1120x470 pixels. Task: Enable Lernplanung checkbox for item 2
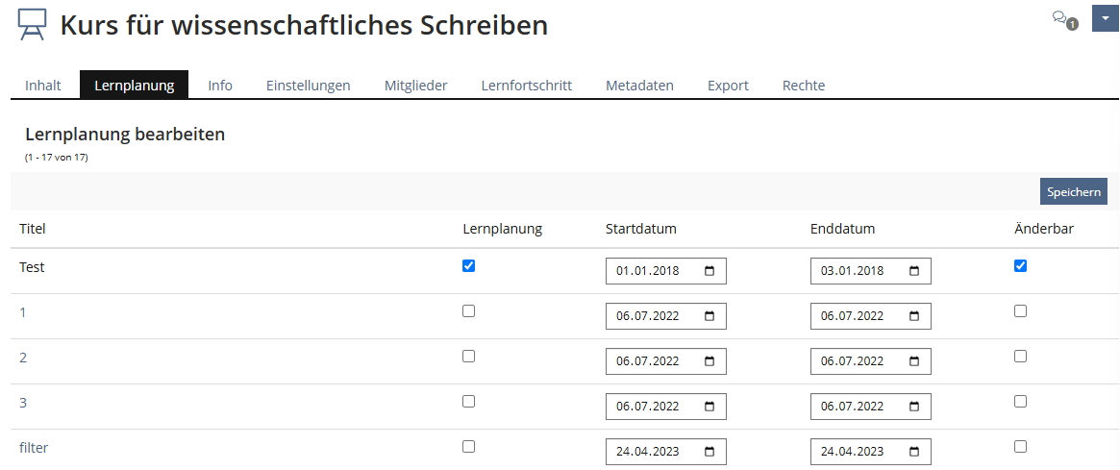pyautogui.click(x=468, y=357)
